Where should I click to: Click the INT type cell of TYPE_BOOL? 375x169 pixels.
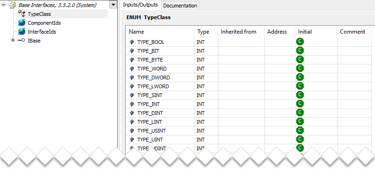(206, 42)
